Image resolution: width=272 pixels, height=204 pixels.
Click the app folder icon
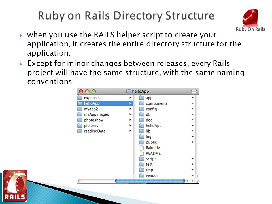[142, 98]
